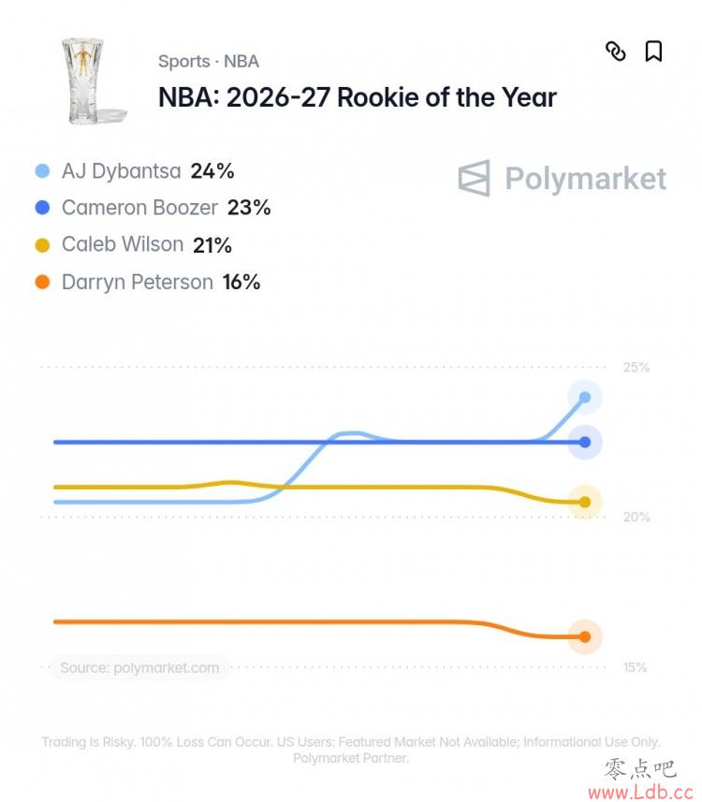Open the Sports category breadcrumb

(x=183, y=62)
